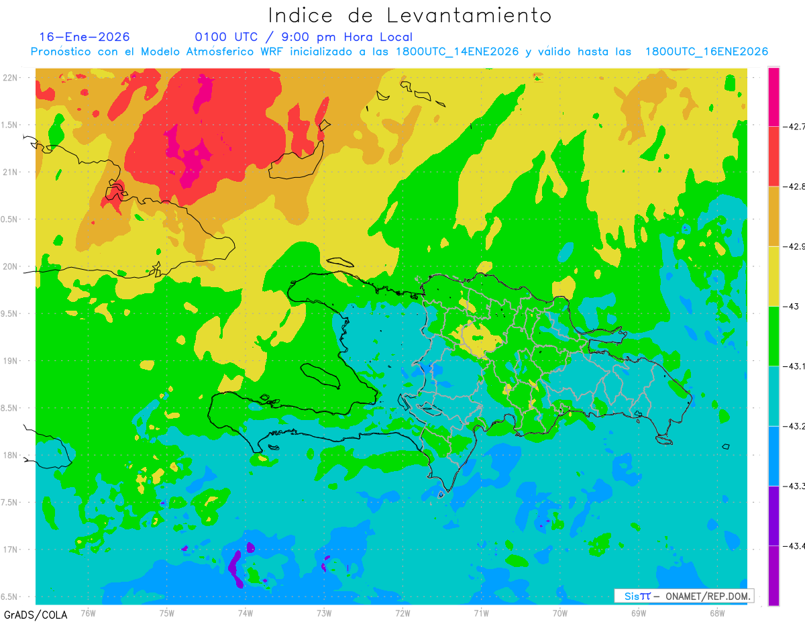
Task: Select the magenta legend swatch above -42.7
Action: (773, 96)
